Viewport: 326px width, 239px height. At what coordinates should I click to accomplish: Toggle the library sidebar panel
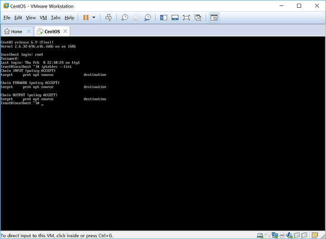(163, 18)
